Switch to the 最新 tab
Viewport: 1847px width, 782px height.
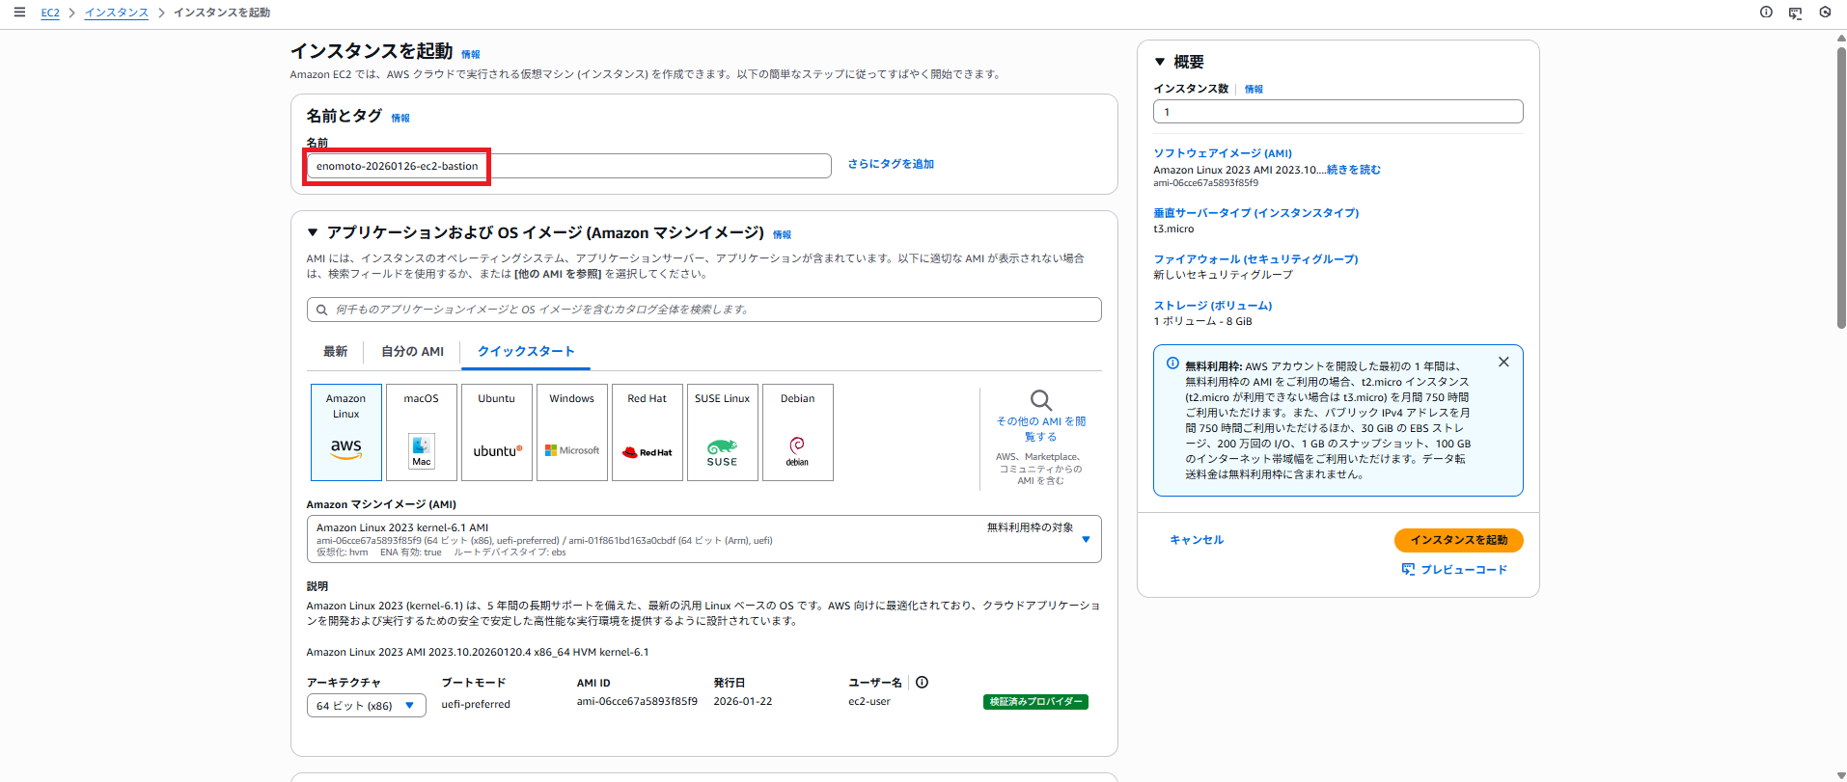tap(335, 352)
